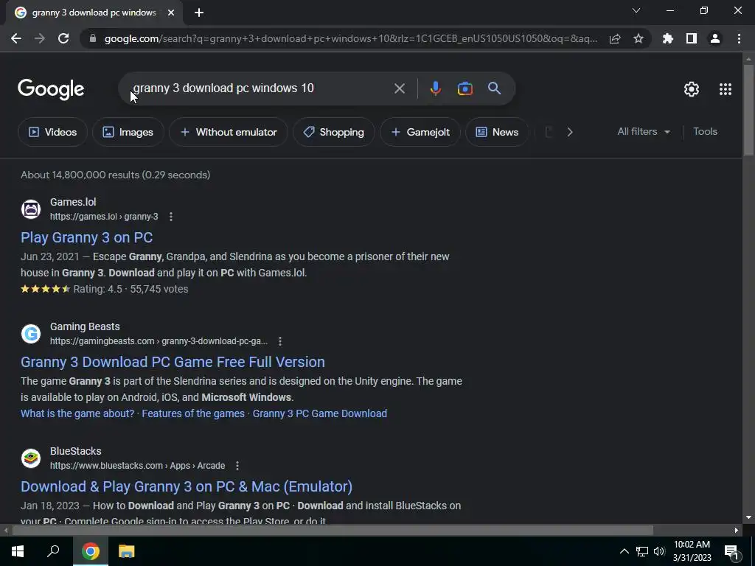Click the scroll down arrow on vertical scrollbar
Image resolution: width=755 pixels, height=566 pixels.
tap(748, 517)
